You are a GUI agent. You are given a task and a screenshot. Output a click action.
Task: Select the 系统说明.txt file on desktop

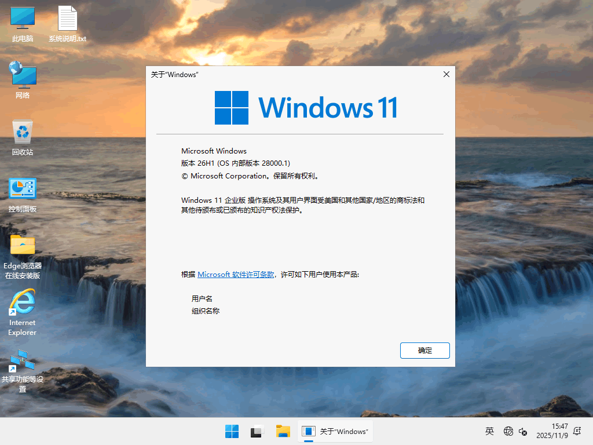tap(67, 24)
